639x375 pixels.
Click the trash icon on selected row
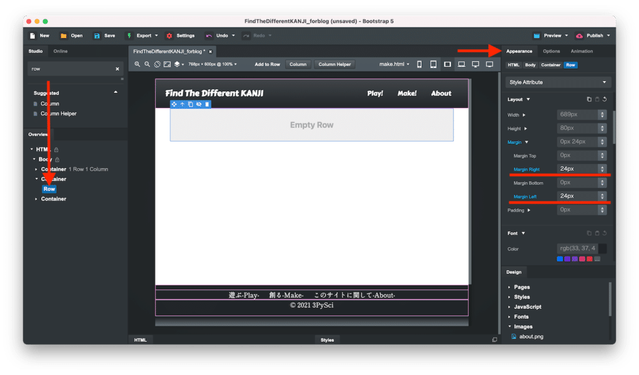click(207, 104)
